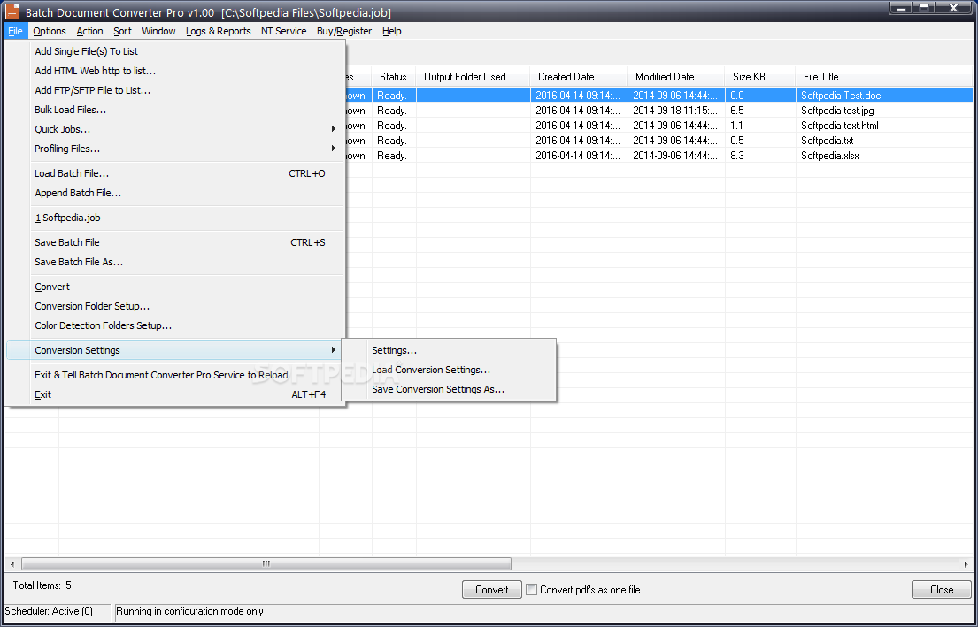This screenshot has width=978, height=627.
Task: Open Color Detection Folders Setup
Action: point(174,325)
